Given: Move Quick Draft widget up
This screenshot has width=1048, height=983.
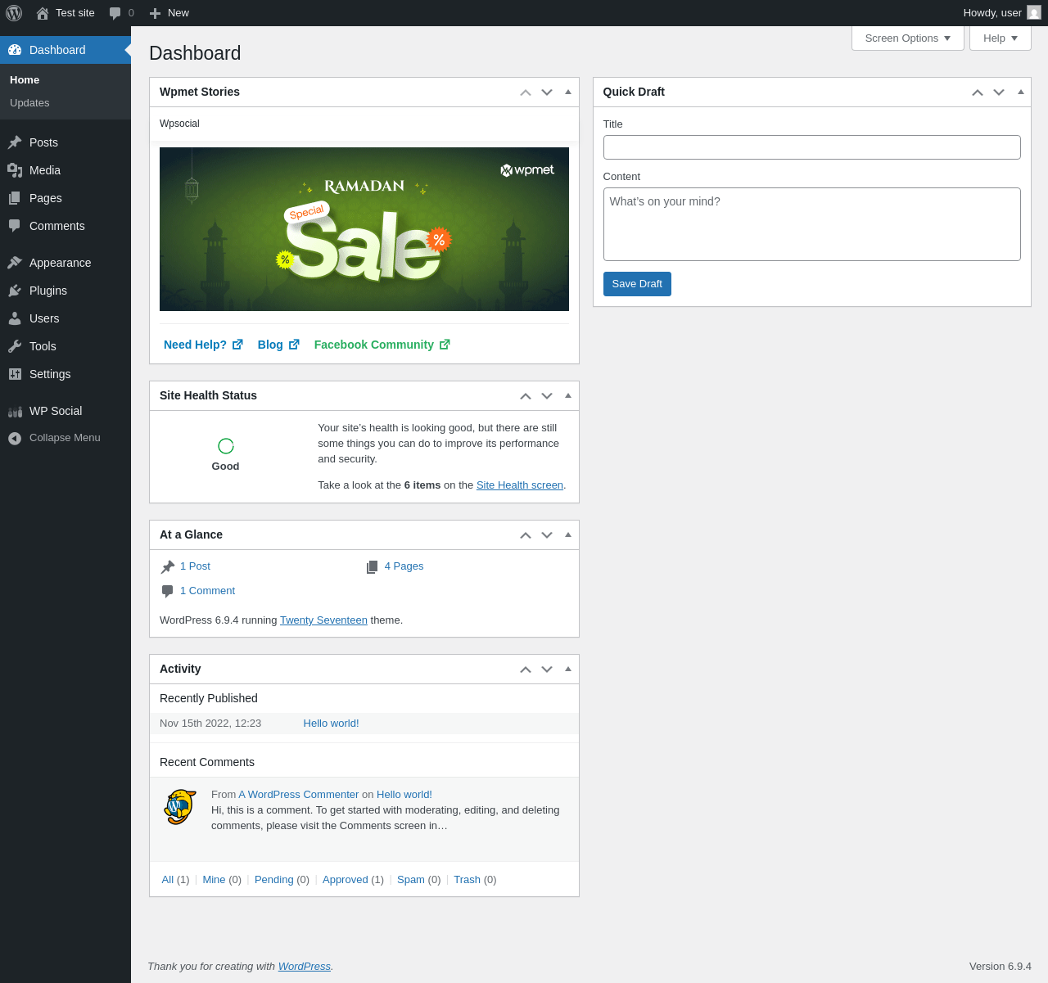Looking at the screenshot, I should 978,92.
